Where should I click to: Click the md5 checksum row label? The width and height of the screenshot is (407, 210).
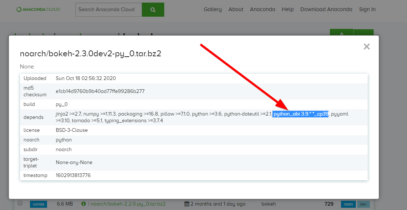(x=35, y=91)
